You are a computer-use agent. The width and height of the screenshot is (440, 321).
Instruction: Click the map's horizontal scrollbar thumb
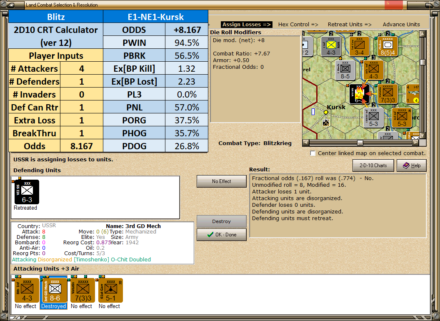360,143
